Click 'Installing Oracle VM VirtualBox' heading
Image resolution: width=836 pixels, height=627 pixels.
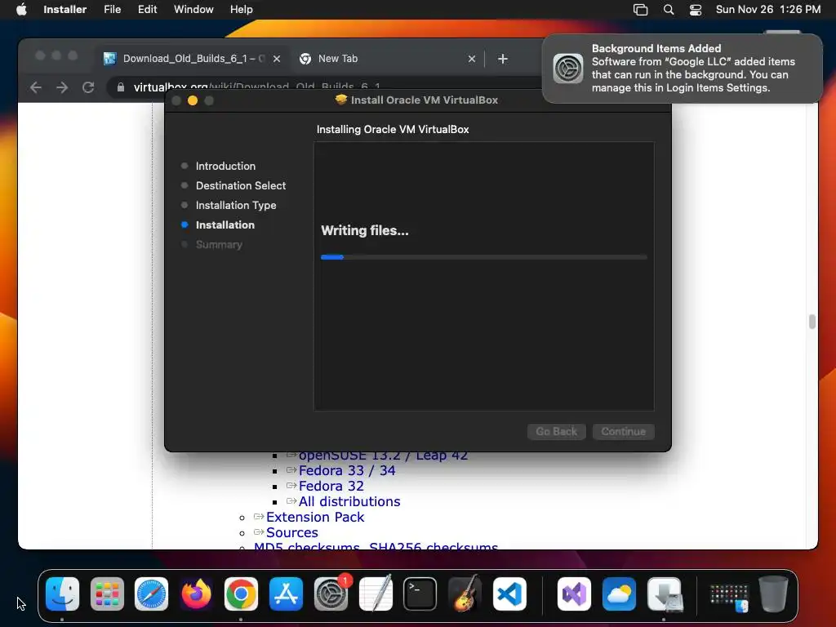click(393, 130)
